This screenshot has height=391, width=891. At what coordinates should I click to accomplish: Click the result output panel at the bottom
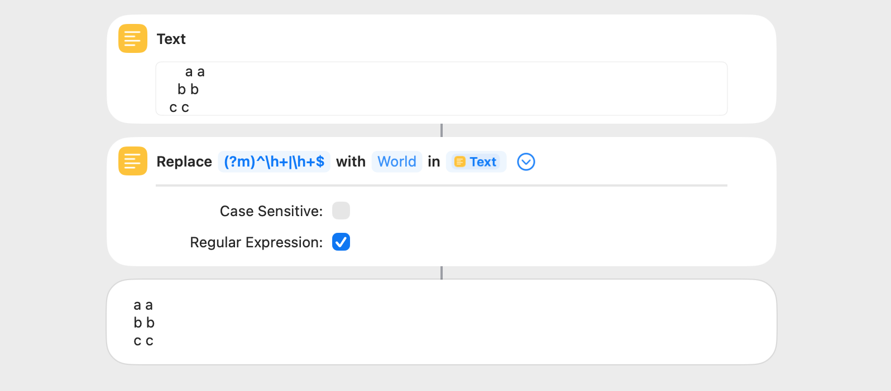point(441,322)
